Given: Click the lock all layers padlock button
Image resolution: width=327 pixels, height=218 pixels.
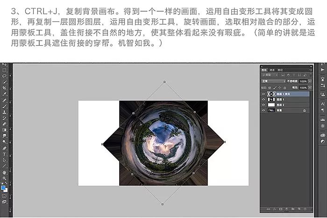Looking at the screenshot, I should click(284, 87).
